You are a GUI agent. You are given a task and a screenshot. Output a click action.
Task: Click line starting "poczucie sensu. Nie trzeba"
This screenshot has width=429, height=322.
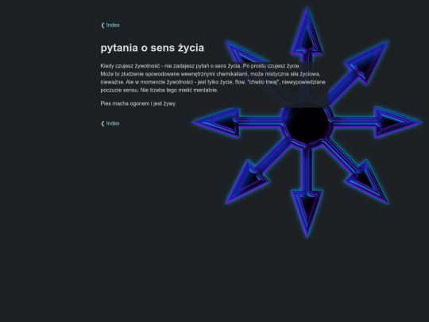tap(159, 90)
